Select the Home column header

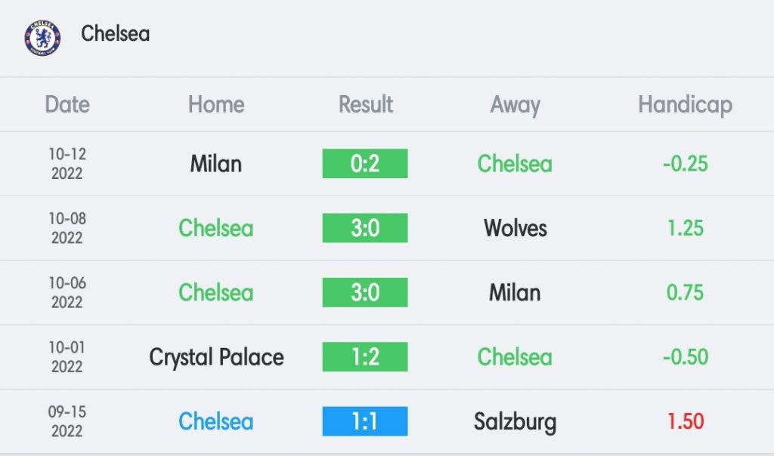pyautogui.click(x=216, y=104)
